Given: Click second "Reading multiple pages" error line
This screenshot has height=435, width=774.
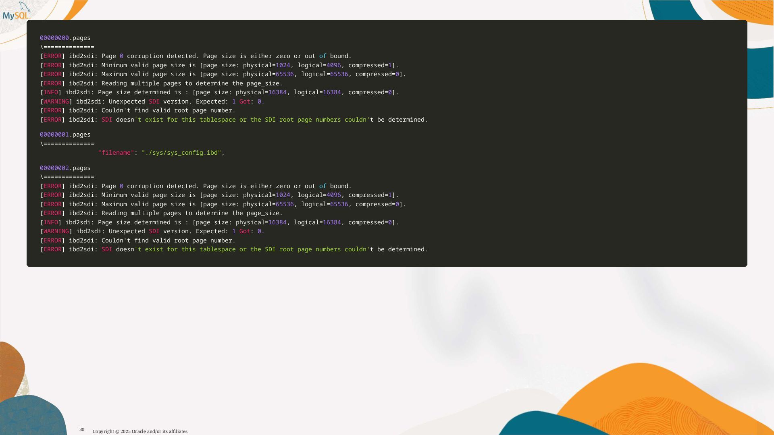Looking at the screenshot, I should coord(161,213).
